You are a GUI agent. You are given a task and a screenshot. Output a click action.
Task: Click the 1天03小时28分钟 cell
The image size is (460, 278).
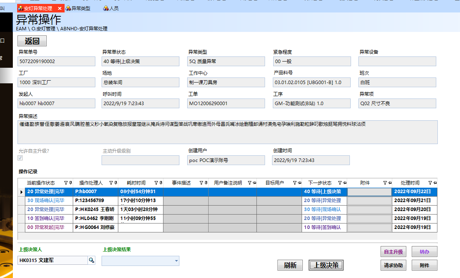141,209
